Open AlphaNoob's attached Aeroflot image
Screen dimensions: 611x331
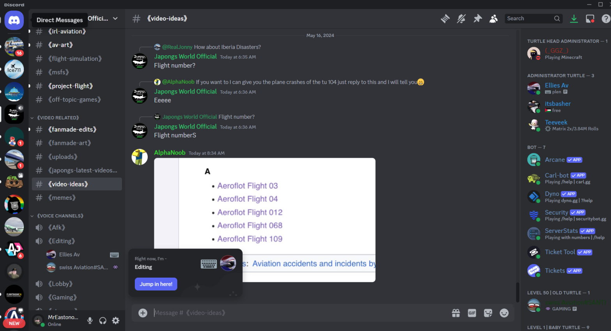[x=265, y=220]
